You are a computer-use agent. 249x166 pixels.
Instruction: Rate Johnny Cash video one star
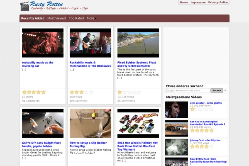click(192, 146)
